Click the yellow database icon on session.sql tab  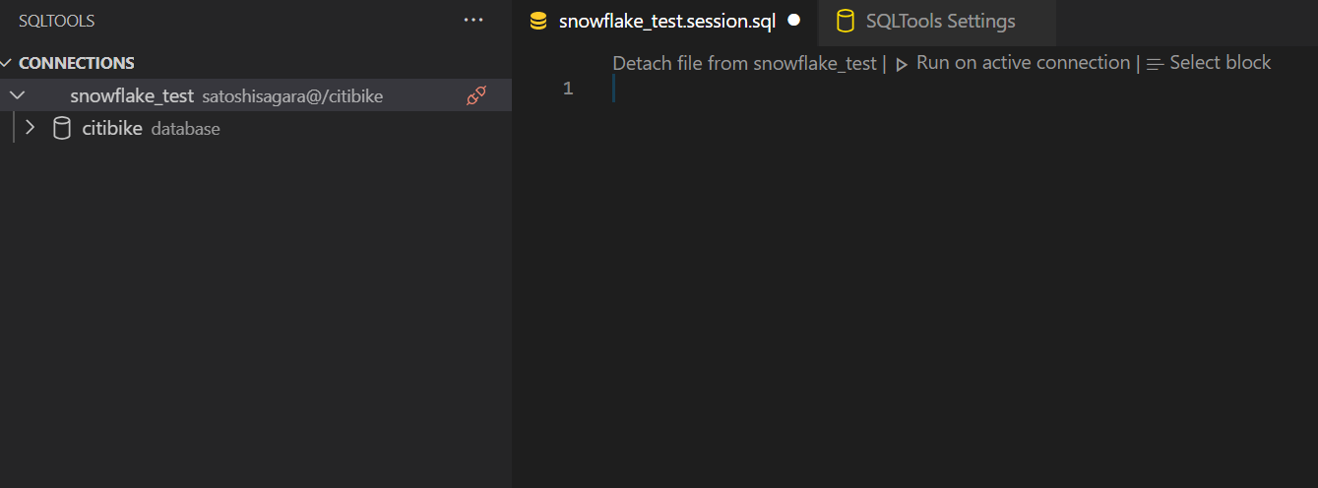pos(537,21)
